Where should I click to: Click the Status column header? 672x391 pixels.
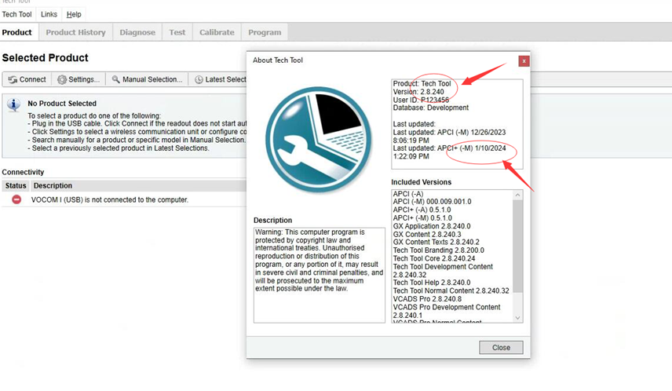[x=16, y=185]
